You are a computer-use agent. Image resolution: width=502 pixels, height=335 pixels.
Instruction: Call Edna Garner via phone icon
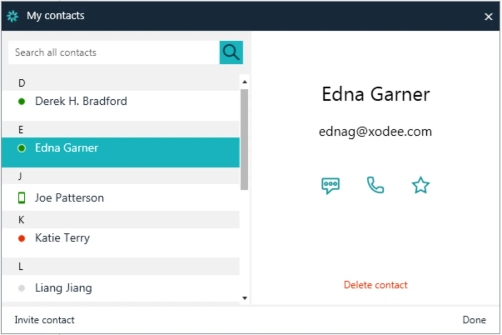(375, 185)
